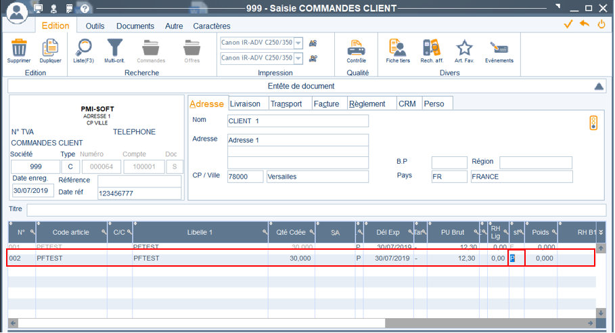
Task: Click the orange power quit icon
Action: click(x=601, y=24)
